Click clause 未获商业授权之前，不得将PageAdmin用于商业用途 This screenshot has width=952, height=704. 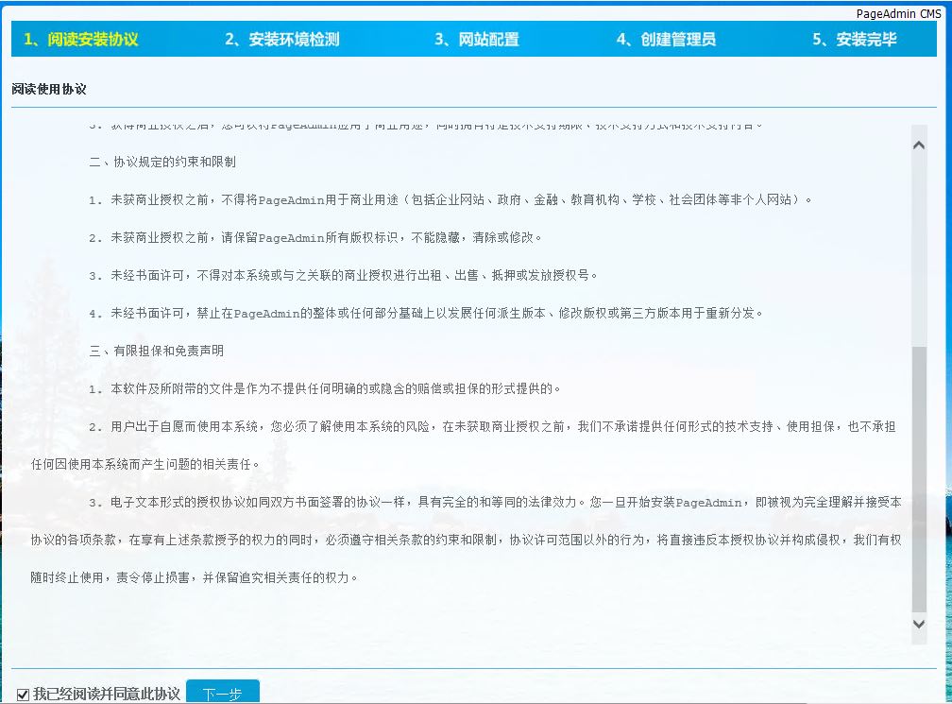click(x=255, y=199)
